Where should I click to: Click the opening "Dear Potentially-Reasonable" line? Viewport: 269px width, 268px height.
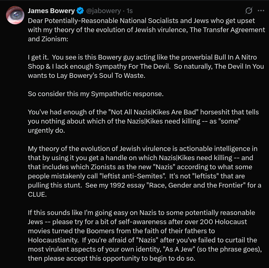coord(141,21)
